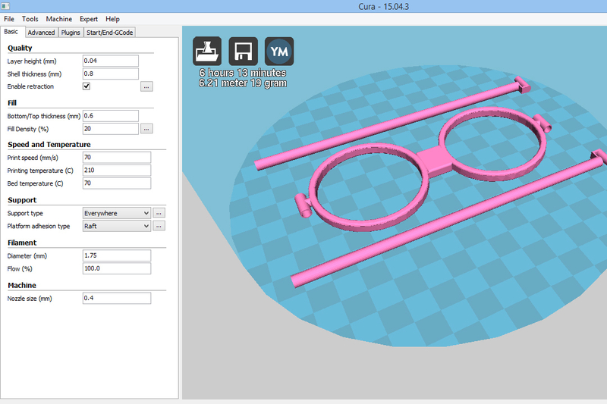Screen dimensions: 607x404
Task: Select the Basic tab
Action: (11, 32)
